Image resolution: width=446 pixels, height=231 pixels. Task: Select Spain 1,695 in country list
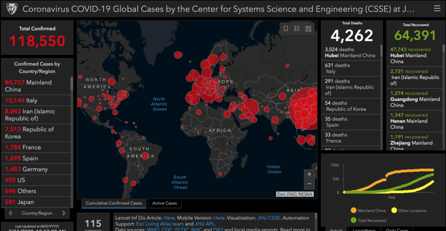(36, 158)
